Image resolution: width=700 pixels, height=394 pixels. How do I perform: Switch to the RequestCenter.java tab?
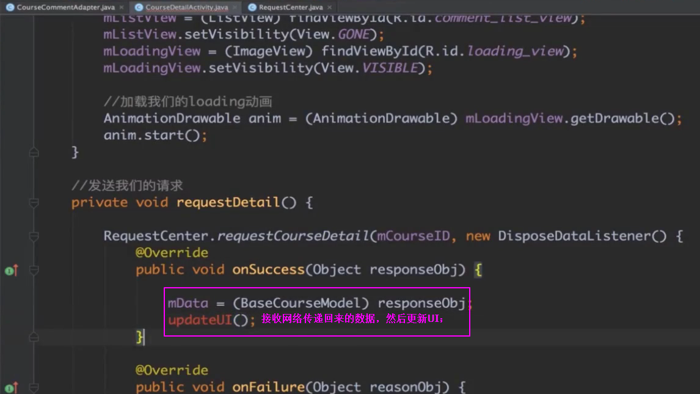[291, 7]
